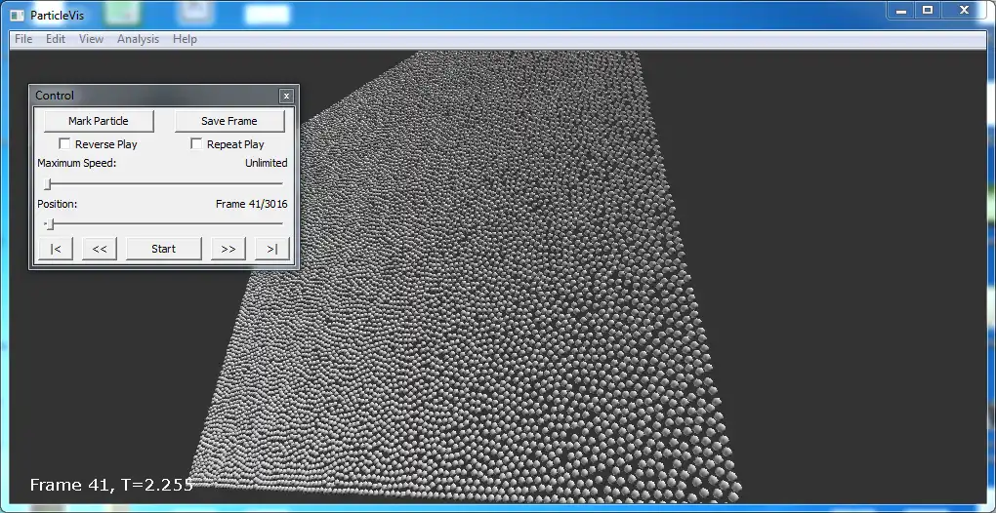Screen dimensions: 996x513
Task: Click the ParticleVis title bar icon
Action: 18,16
